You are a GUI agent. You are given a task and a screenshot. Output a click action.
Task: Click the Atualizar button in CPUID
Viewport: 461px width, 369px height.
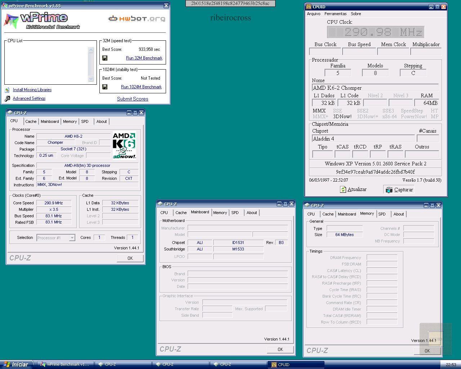pos(353,190)
